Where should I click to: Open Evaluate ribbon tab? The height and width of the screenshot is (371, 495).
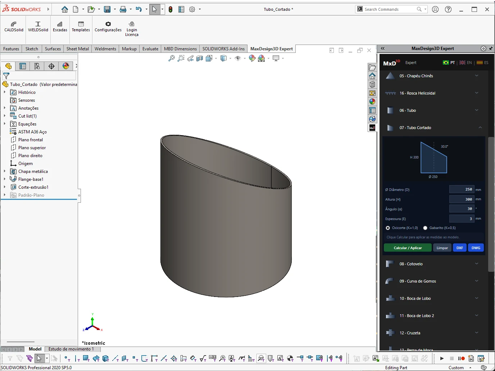(x=150, y=49)
